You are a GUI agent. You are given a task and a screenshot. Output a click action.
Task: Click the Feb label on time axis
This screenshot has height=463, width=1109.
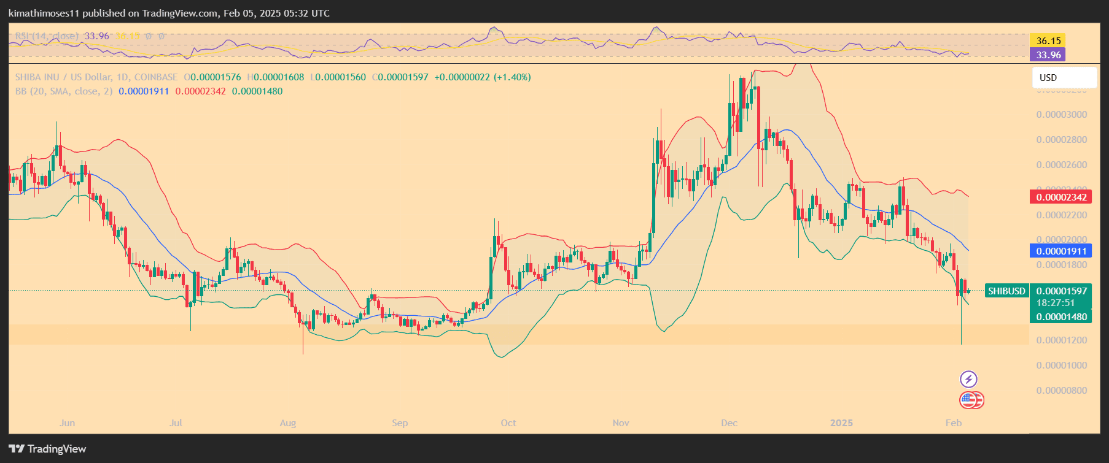click(x=954, y=423)
